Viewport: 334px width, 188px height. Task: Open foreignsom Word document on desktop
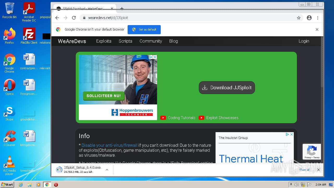pos(29,87)
